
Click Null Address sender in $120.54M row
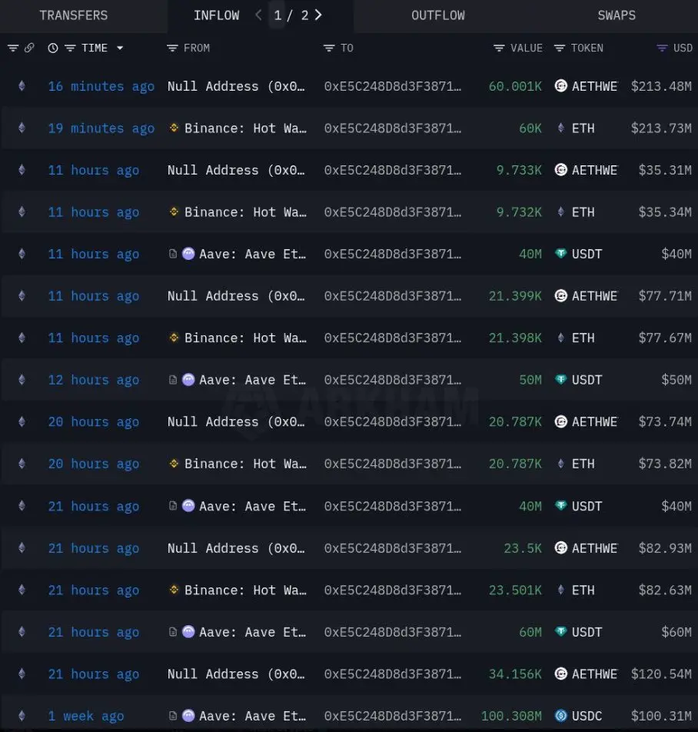click(236, 674)
